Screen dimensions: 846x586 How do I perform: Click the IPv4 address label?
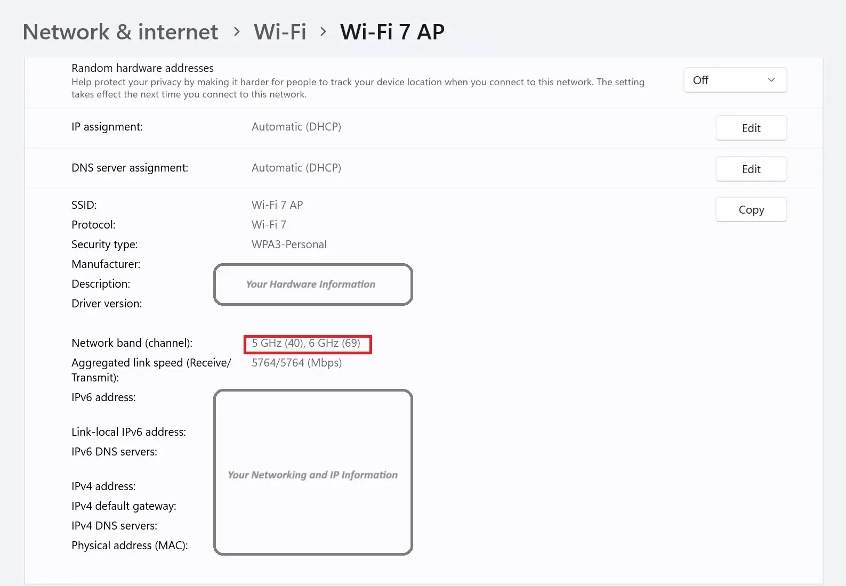coord(103,486)
